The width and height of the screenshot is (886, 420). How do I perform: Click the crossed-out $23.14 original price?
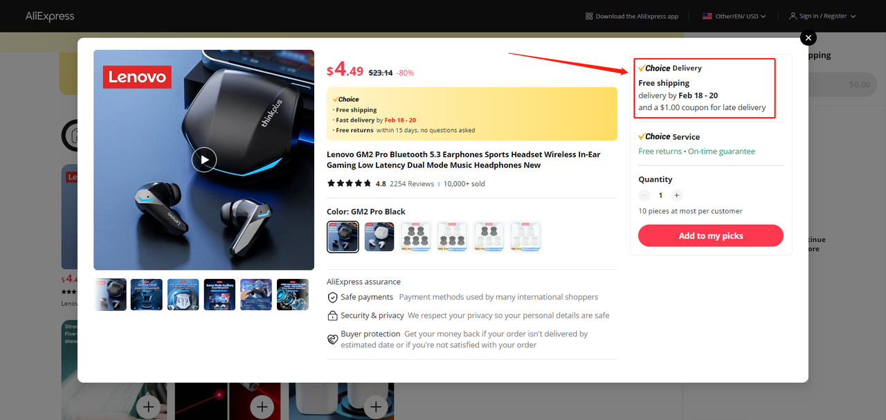coord(381,73)
